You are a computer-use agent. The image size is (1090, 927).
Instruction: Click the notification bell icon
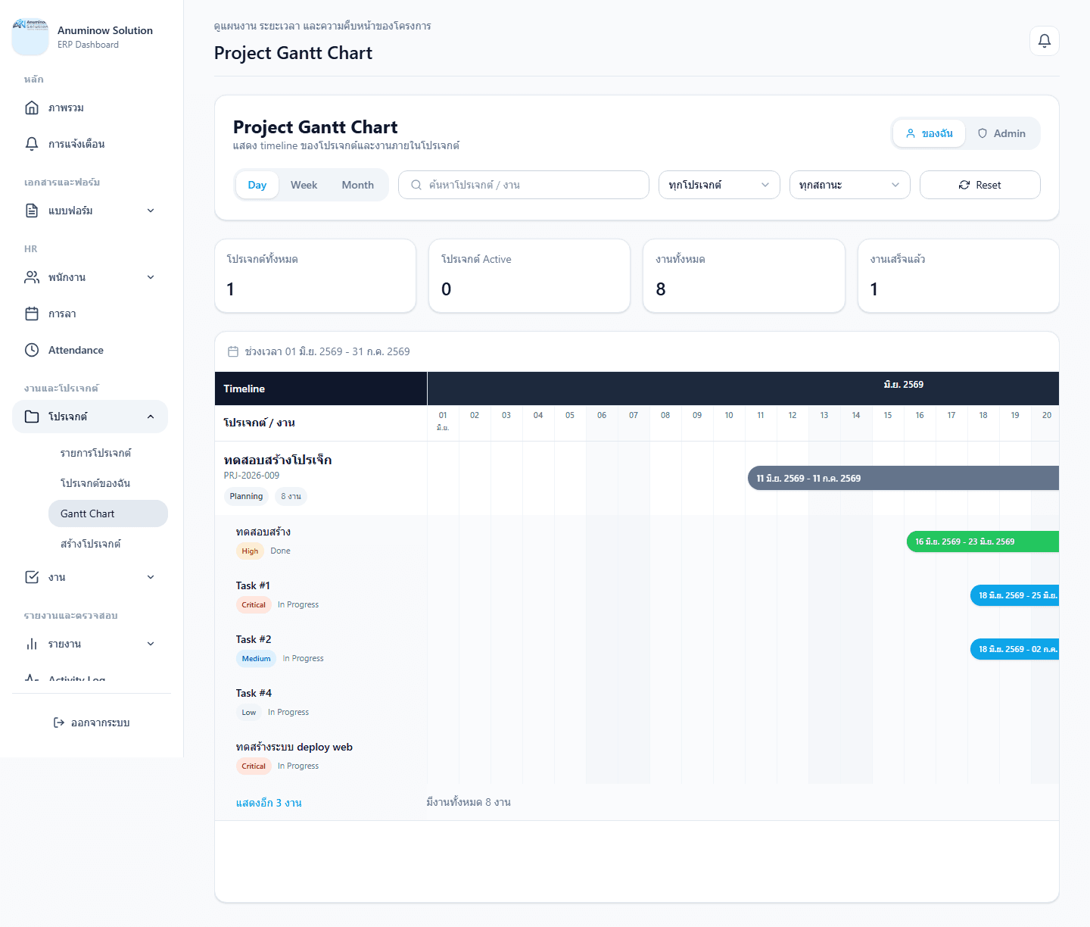[x=1045, y=41]
